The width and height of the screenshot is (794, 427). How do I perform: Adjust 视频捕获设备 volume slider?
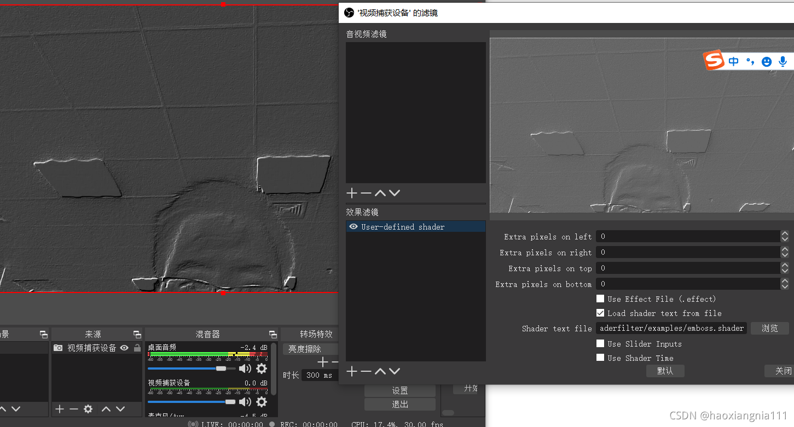point(192,402)
